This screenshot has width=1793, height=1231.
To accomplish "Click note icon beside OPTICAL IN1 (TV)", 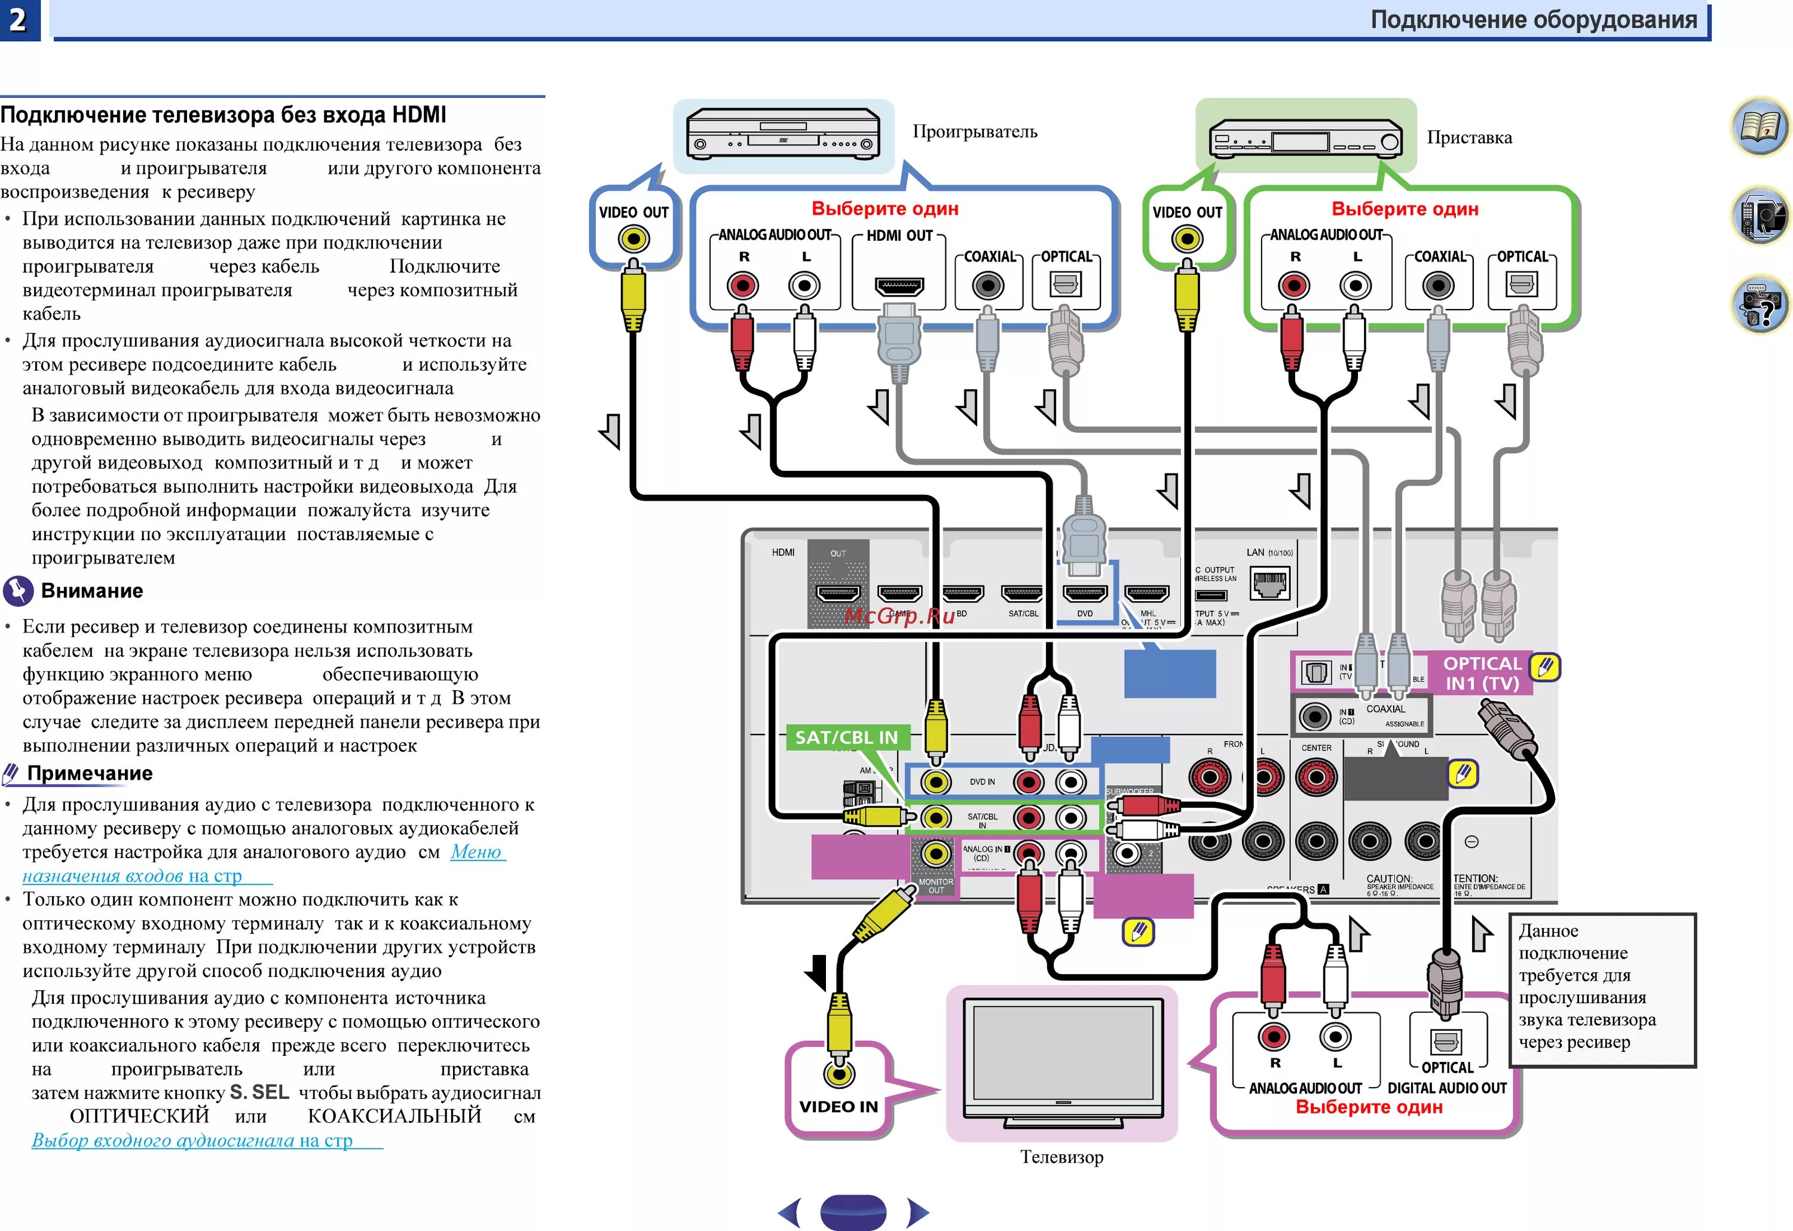I will click(x=1544, y=667).
